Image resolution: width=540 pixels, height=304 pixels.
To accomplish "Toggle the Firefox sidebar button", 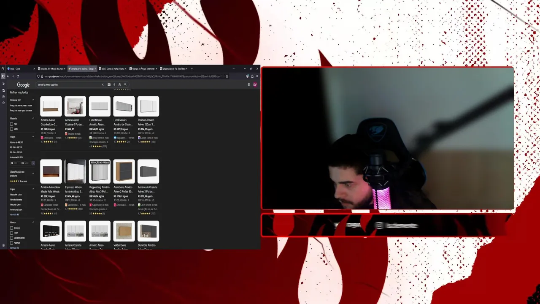I will 3,76.
